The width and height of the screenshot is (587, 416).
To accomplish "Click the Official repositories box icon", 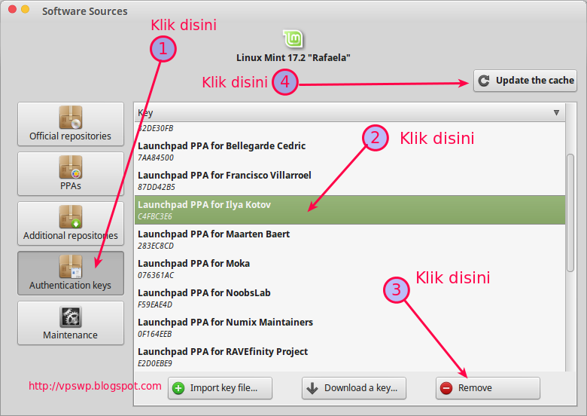I will pyautogui.click(x=71, y=118).
